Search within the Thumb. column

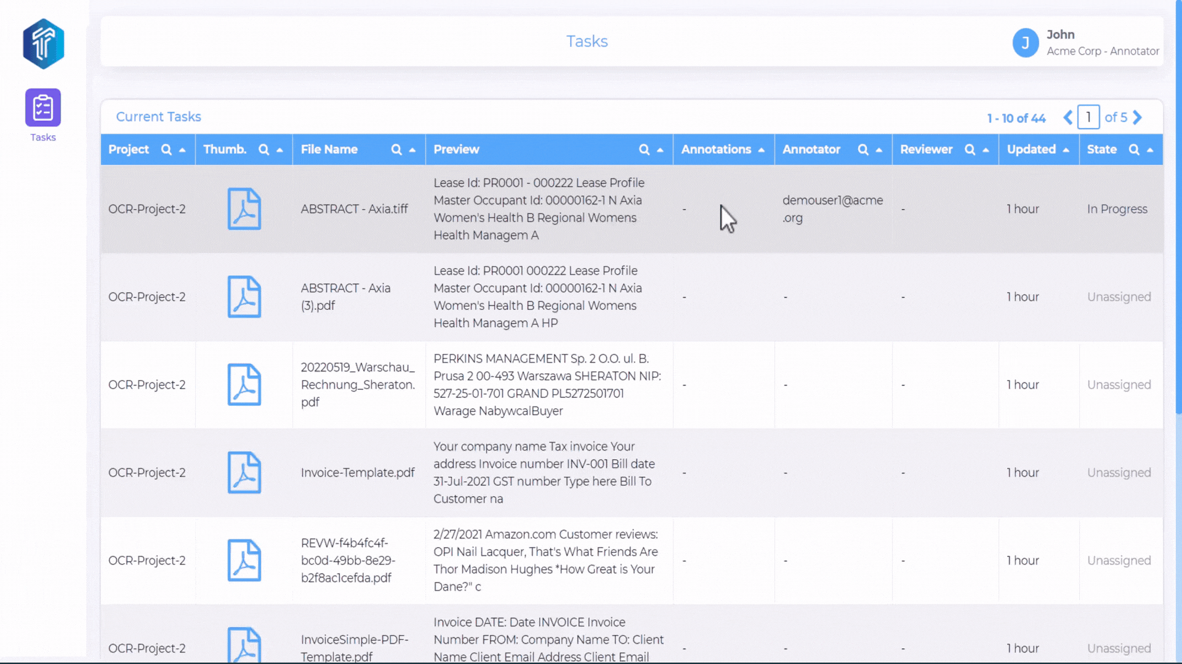click(263, 149)
